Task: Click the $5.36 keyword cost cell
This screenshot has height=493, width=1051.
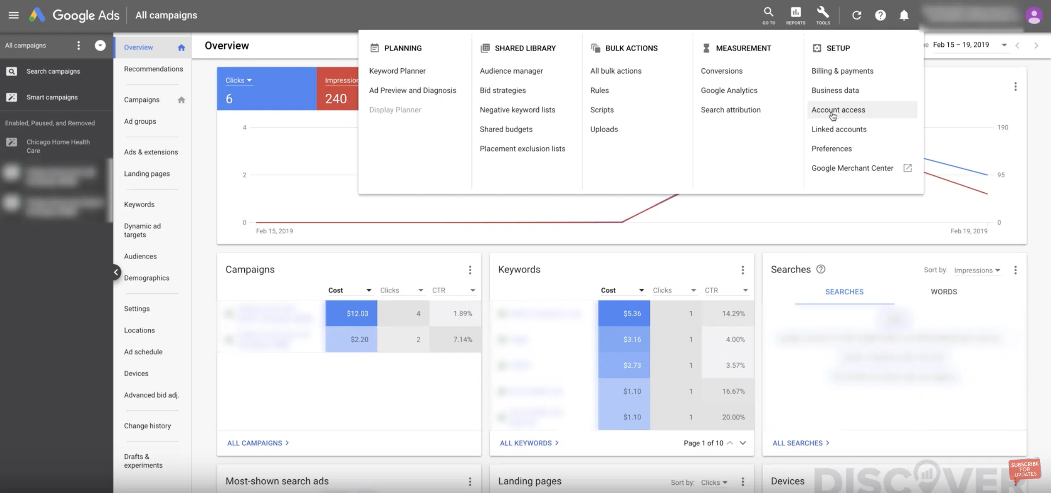Action: [x=624, y=314]
